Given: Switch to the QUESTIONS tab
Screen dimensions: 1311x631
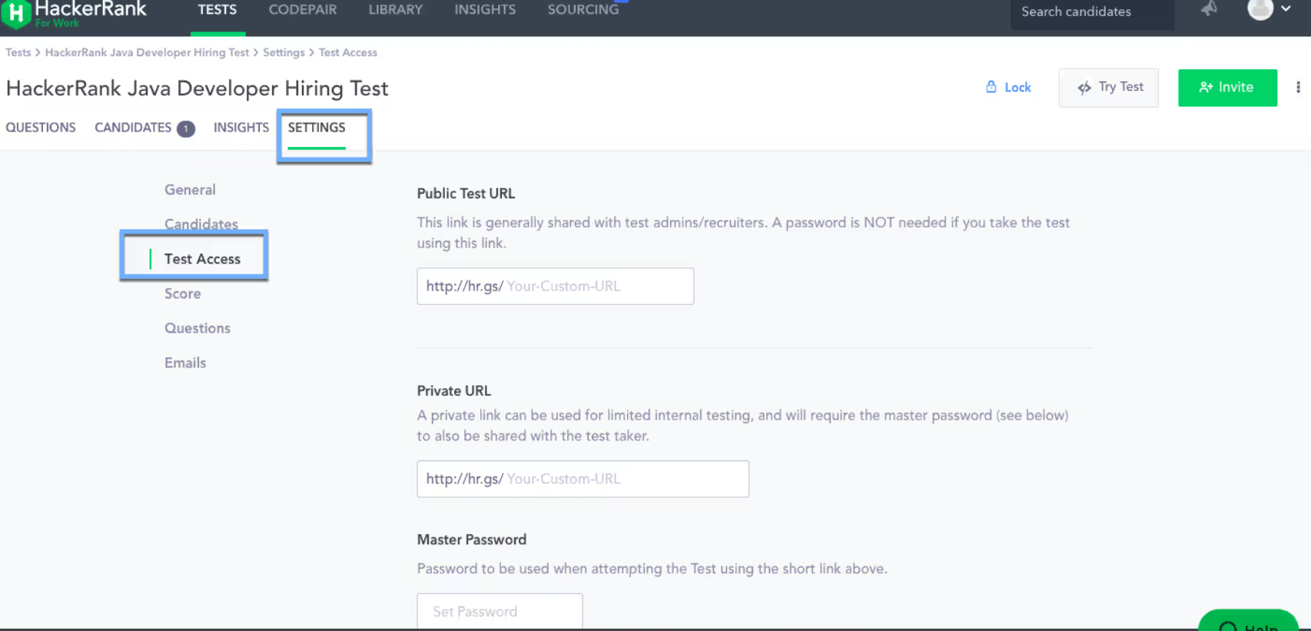Looking at the screenshot, I should click(41, 128).
